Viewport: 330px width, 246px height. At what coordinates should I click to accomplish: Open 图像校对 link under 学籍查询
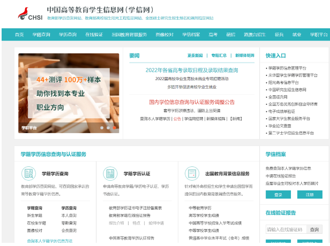35,230
